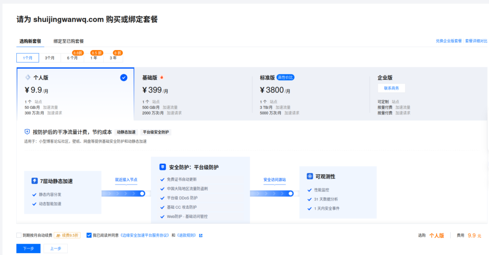Click the 8.8折 discount badge
Viewport: 489px width, 255px height.
coord(78,53)
